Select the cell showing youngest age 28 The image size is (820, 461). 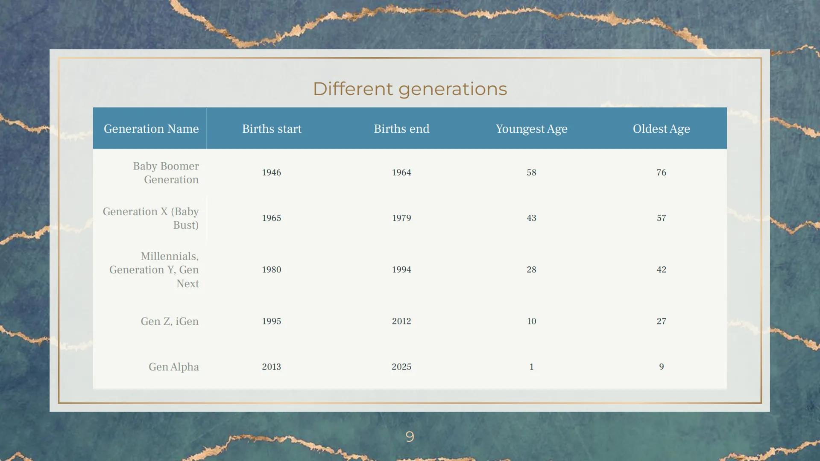coord(531,270)
